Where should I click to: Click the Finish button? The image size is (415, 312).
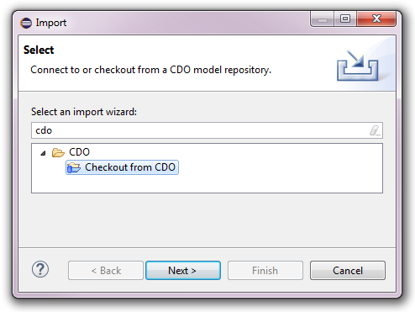pos(265,271)
